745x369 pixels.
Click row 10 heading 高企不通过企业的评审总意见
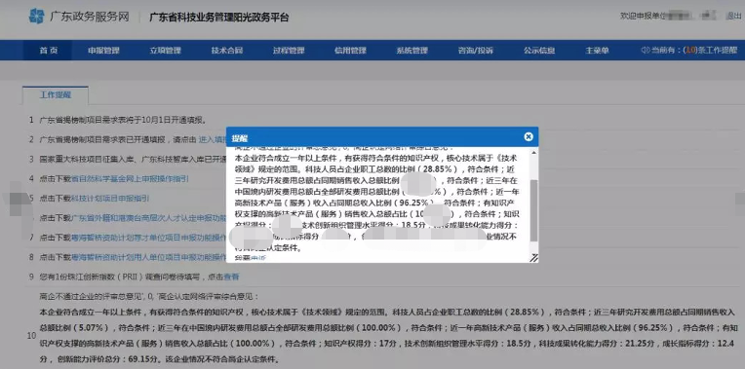pos(149,297)
